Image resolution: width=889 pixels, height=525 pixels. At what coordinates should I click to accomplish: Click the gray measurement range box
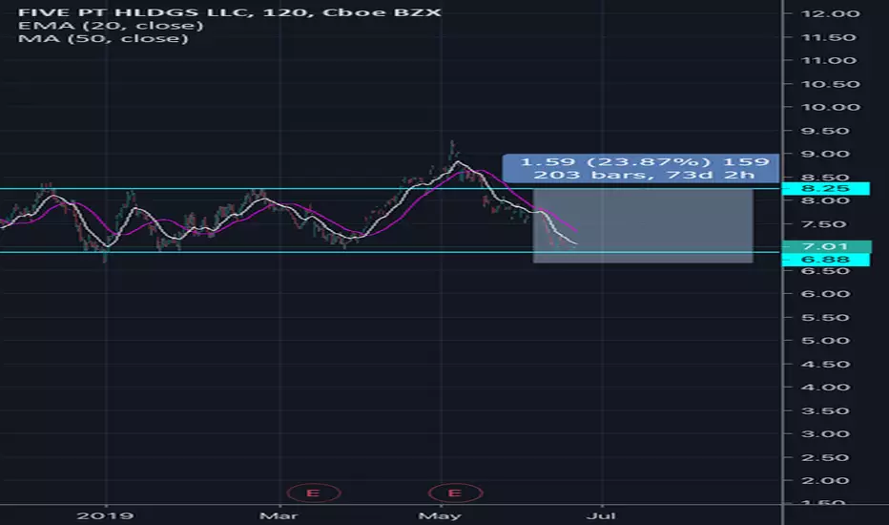pyautogui.click(x=643, y=226)
